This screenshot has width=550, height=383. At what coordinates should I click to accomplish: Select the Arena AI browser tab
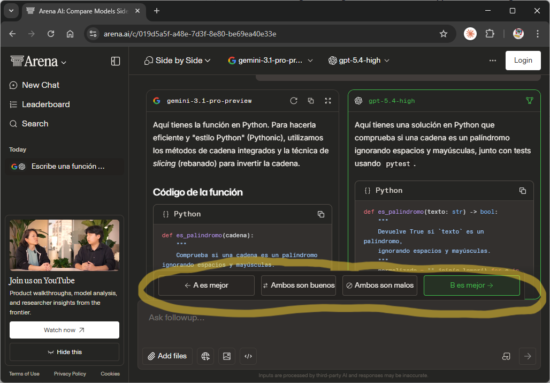pos(84,11)
